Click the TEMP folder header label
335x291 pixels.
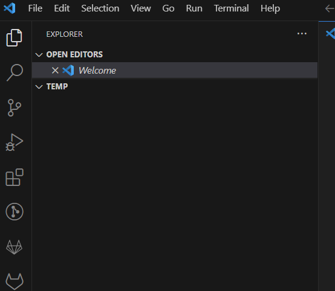[x=57, y=86]
